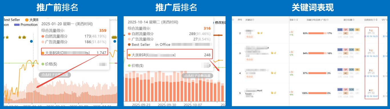Viewport: 390px width, 109px height.
Task: Click the help icon next to 关键词 header
Action: [x=253, y=20]
